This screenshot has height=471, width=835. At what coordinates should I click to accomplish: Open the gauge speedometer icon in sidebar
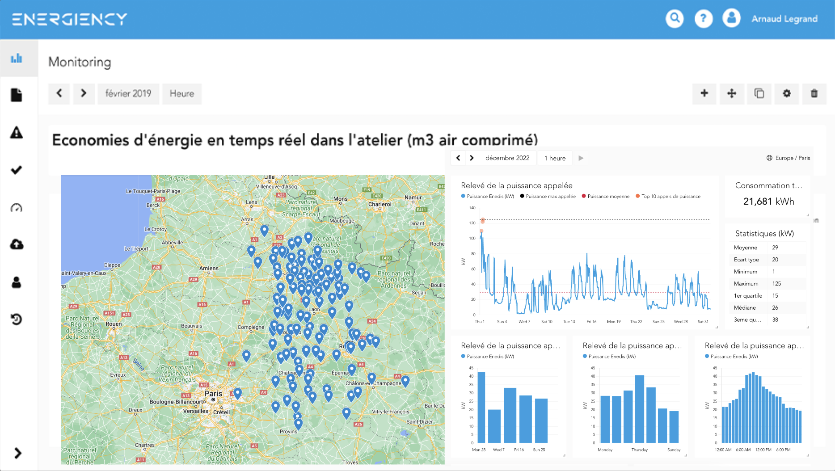coord(17,208)
